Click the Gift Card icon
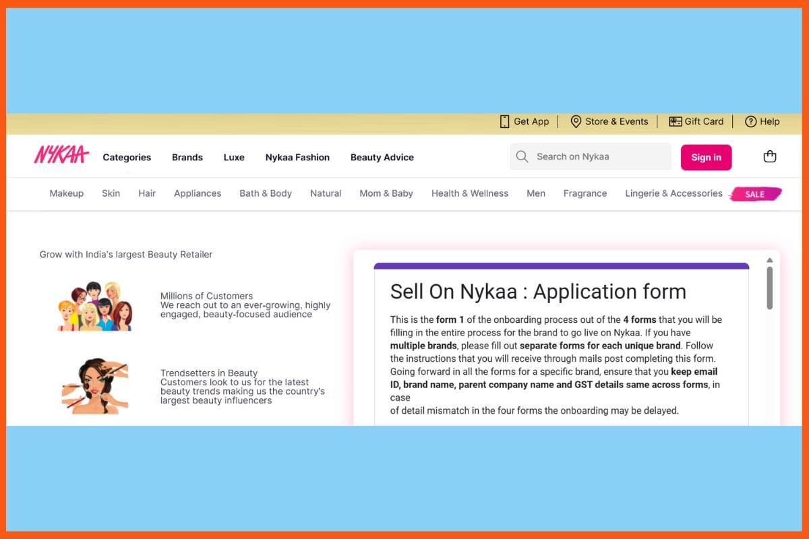Viewport: 809px width, 539px height. tap(675, 121)
